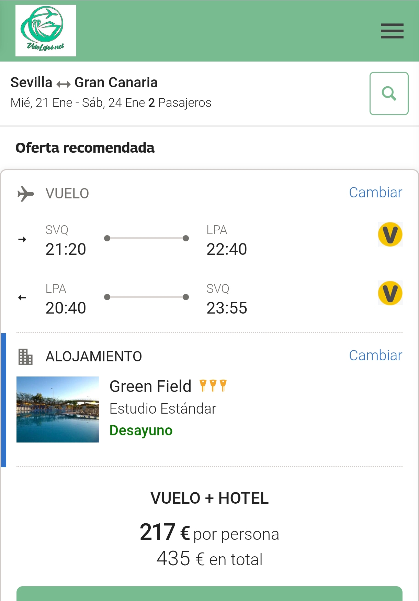Viewport: 419px width, 601px height.
Task: Click the green button at the bottom
Action: coord(209,593)
